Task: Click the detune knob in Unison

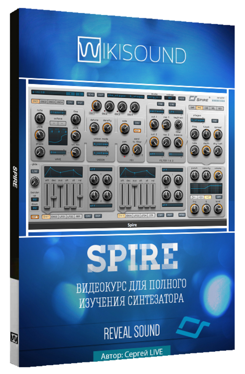Action: pos(94,128)
